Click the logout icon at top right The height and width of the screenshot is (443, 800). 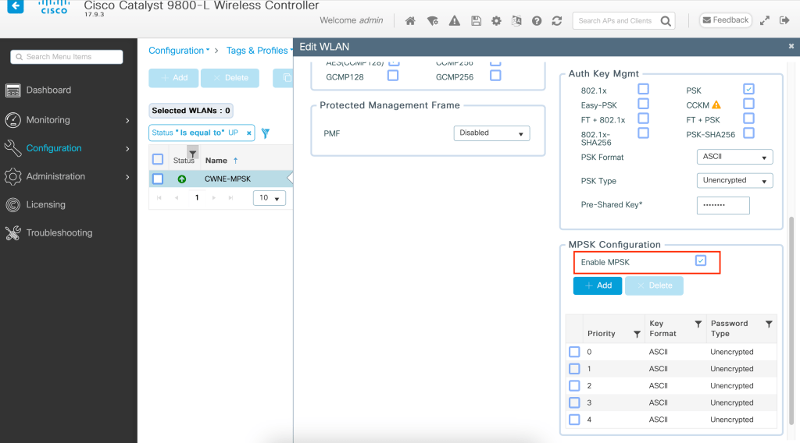(784, 20)
